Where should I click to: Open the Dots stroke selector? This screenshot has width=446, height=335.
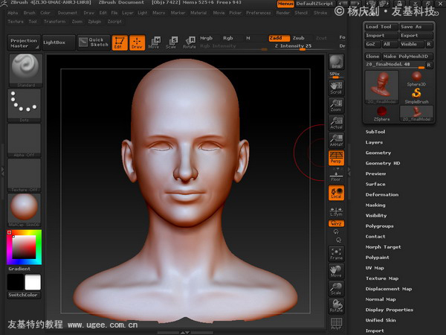tap(25, 106)
